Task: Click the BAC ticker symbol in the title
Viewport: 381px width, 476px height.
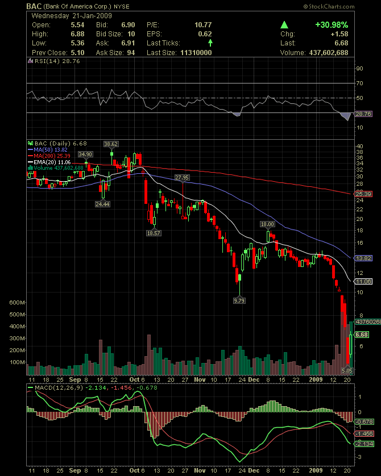Action: [34, 6]
